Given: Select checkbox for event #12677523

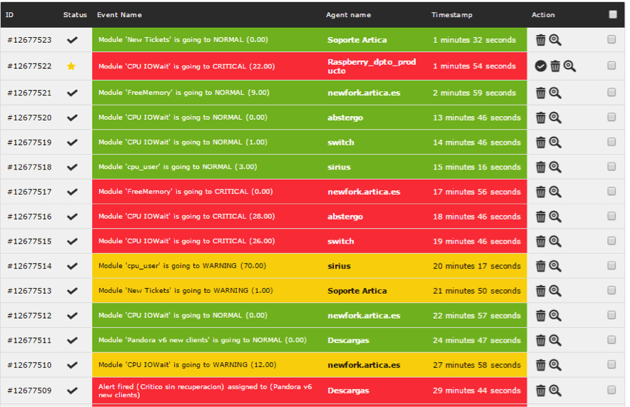Looking at the screenshot, I should point(611,39).
